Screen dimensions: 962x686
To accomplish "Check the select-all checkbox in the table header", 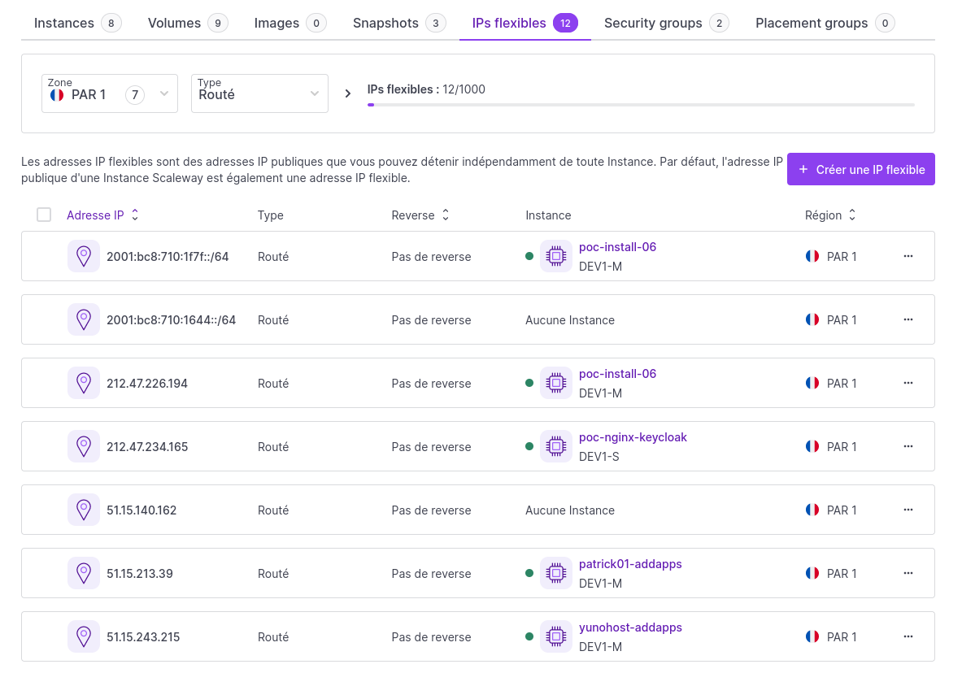I will [x=44, y=215].
